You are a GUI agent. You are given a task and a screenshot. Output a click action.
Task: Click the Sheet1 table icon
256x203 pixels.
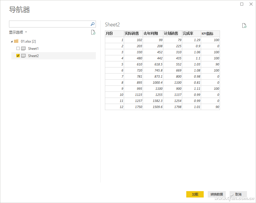tap(23, 48)
